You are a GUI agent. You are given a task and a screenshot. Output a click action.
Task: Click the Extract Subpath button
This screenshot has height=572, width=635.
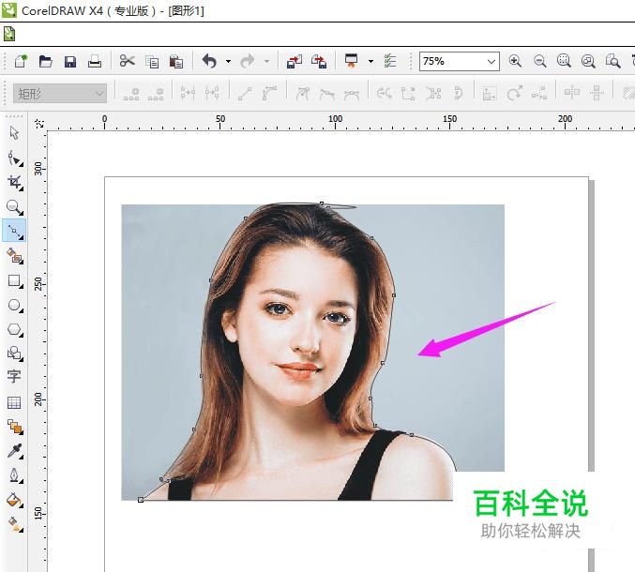pos(433,94)
